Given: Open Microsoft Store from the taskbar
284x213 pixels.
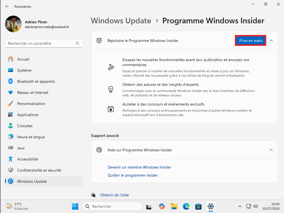Looking at the screenshot, I should click(198, 206).
